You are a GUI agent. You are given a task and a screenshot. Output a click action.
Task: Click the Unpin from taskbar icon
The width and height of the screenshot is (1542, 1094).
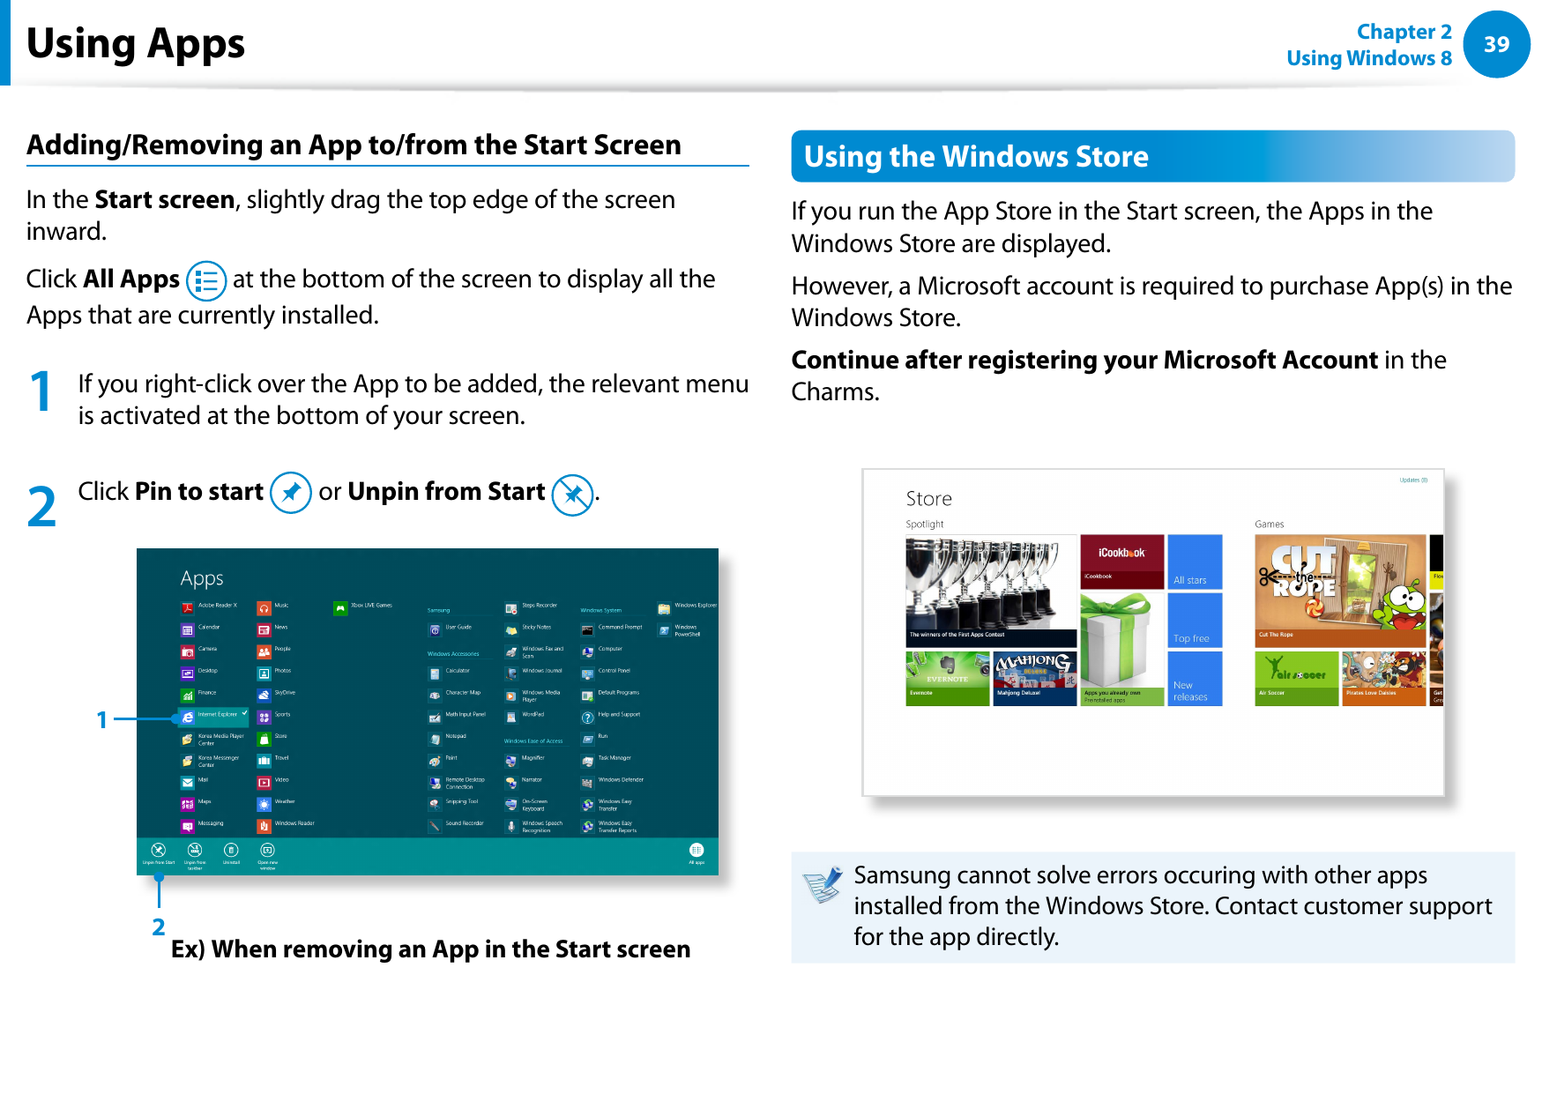[195, 854]
